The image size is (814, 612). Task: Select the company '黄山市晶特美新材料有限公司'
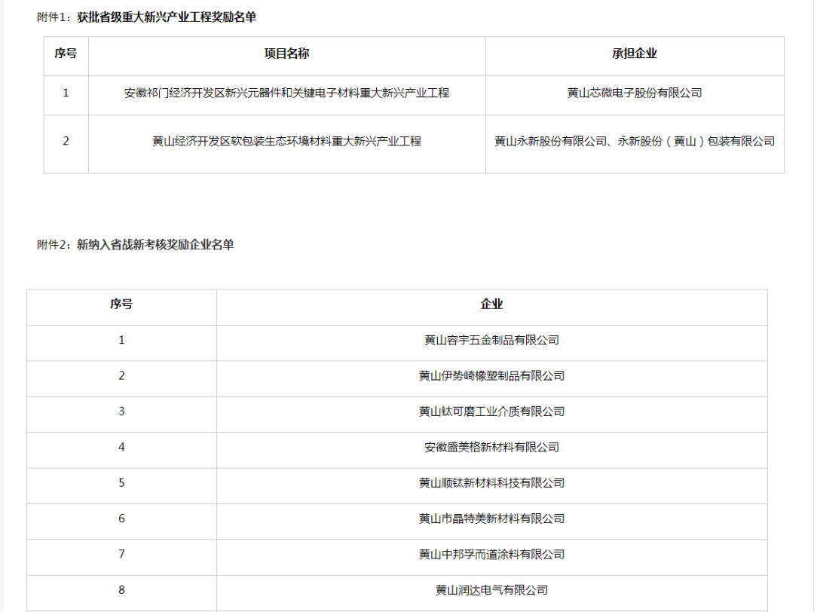(491, 519)
